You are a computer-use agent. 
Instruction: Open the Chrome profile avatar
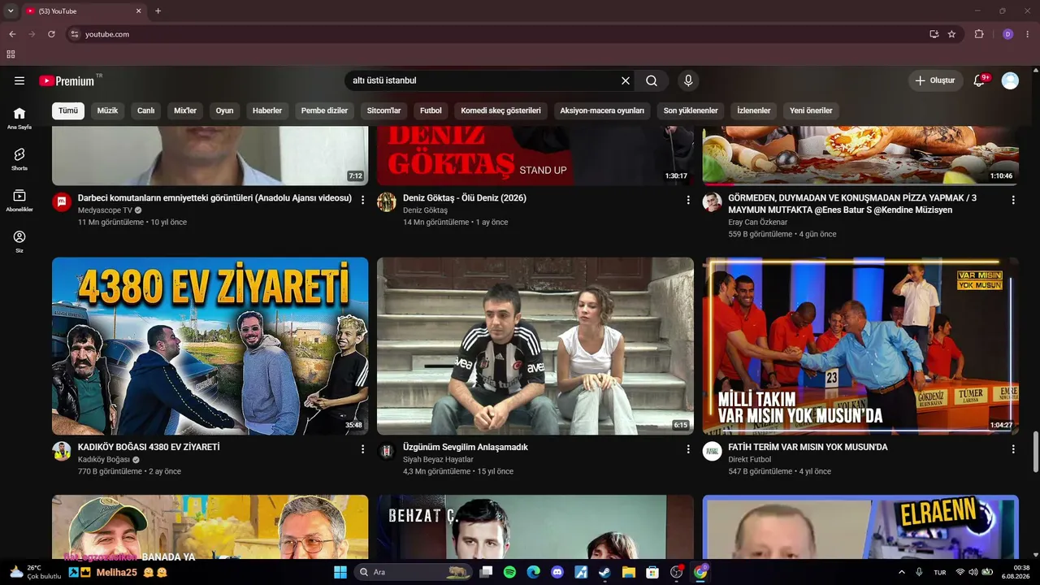coord(1007,34)
